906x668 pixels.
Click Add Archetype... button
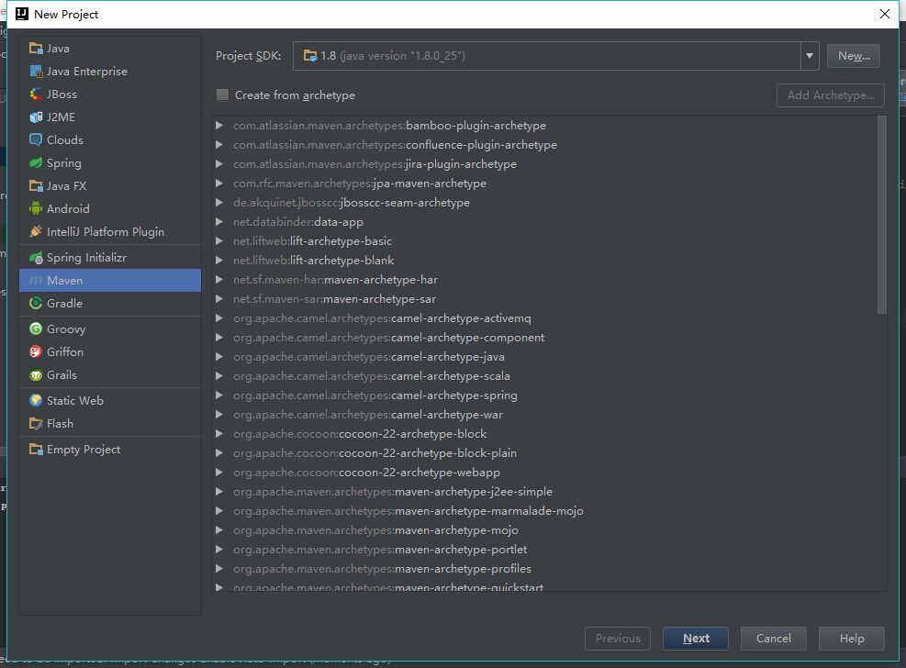tap(831, 95)
